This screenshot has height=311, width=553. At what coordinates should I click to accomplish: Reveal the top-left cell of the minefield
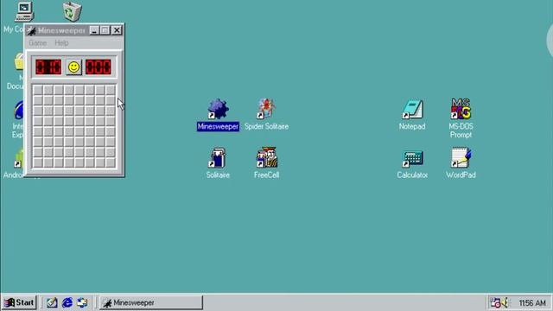38,90
